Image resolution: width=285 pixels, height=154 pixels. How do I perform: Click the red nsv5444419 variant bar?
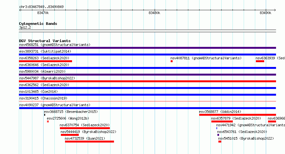(x=70, y=135)
